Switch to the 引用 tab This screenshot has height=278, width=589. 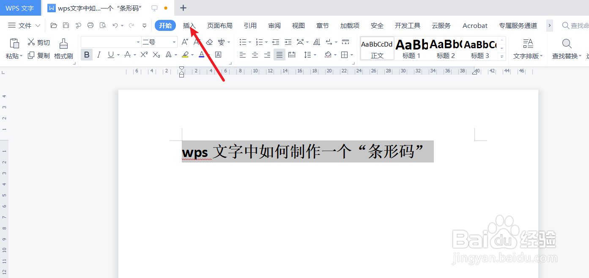point(250,25)
